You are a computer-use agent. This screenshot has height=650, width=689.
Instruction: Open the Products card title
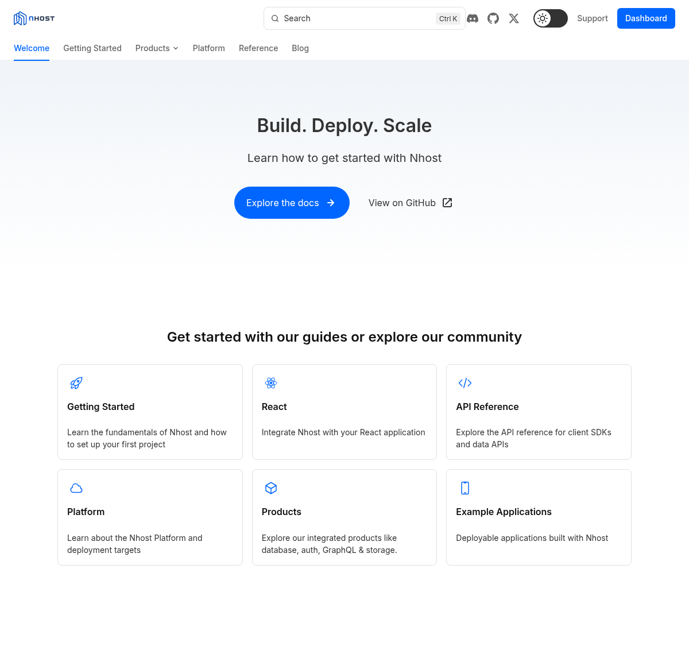point(281,512)
